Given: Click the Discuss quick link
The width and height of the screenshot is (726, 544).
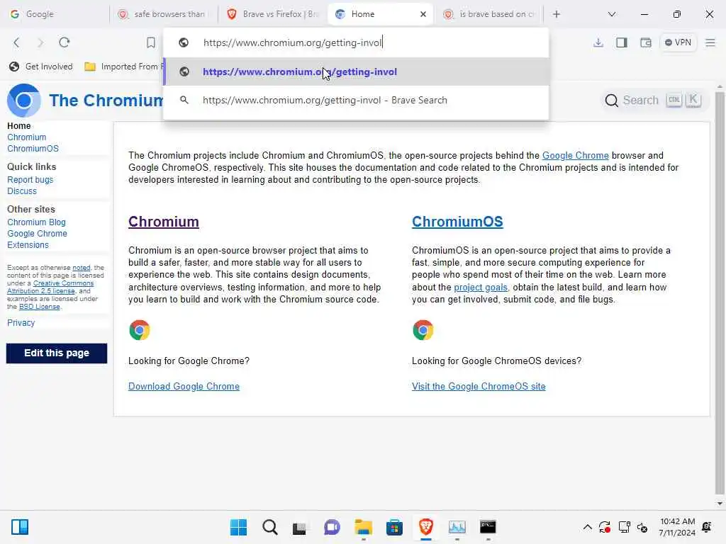Looking at the screenshot, I should (x=22, y=191).
